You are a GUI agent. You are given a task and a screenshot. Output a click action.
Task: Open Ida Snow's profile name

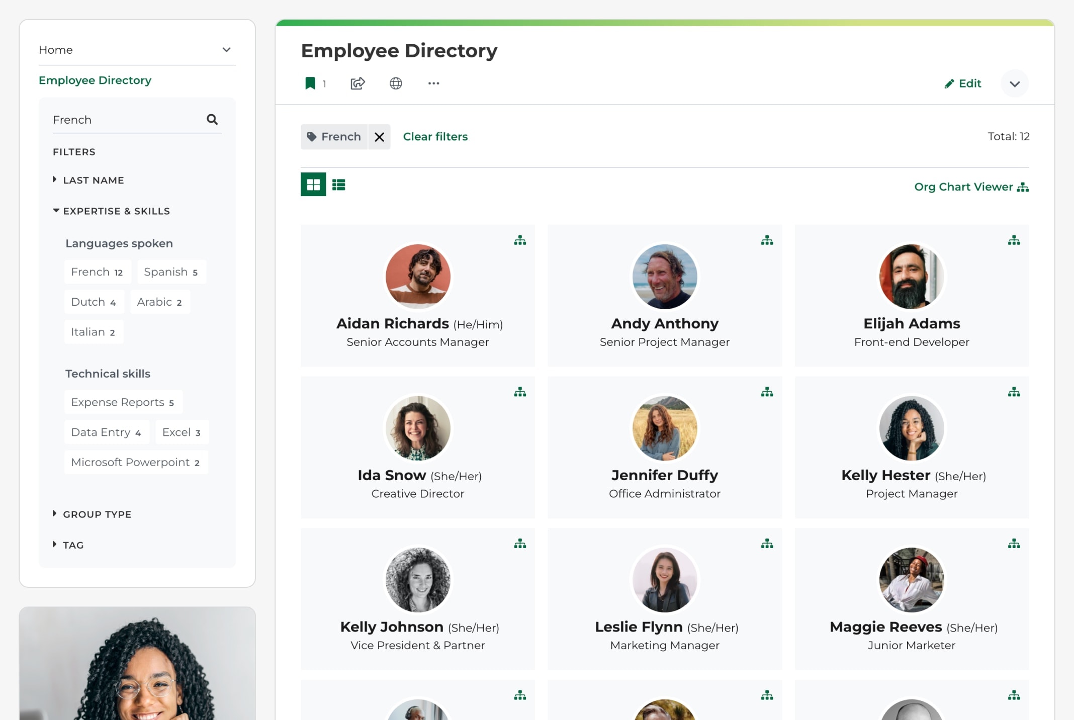point(392,475)
